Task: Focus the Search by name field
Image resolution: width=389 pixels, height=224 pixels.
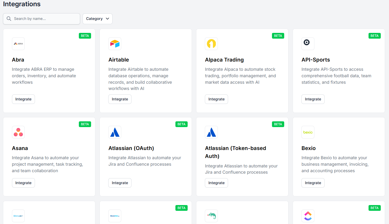Action: tap(41, 19)
